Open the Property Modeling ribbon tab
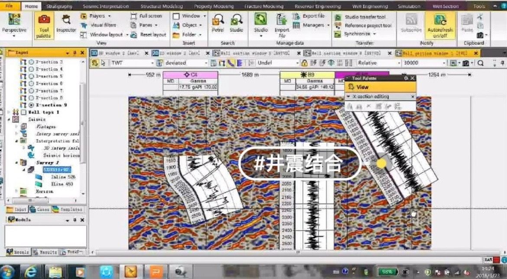 pos(213,6)
